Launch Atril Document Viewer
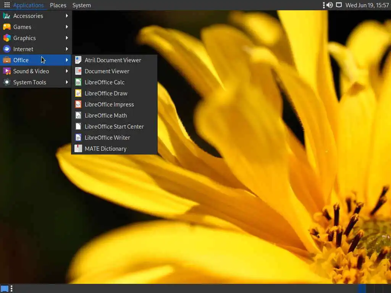This screenshot has height=293, width=391. coord(115,60)
